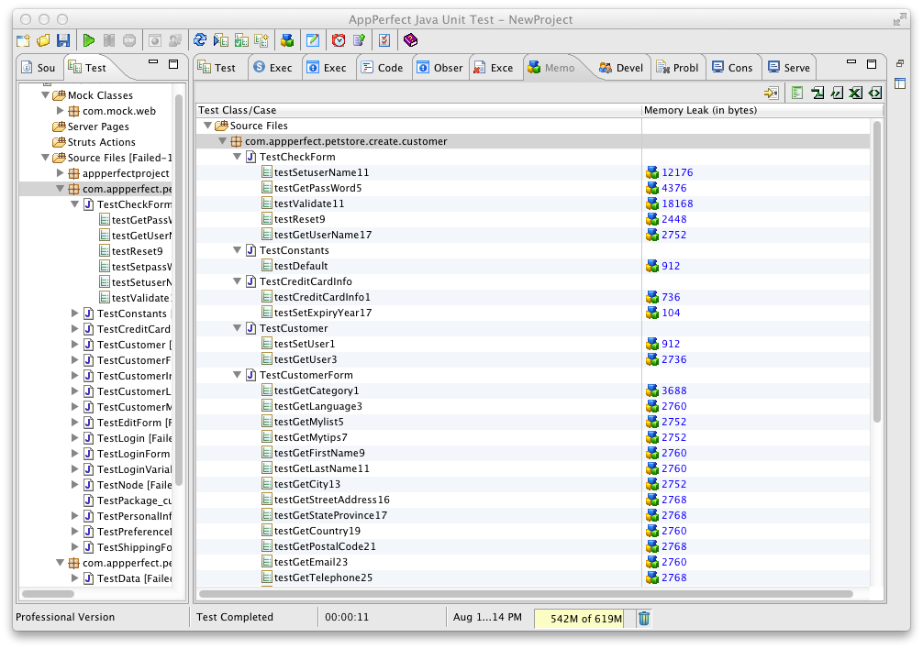Click the test-tree icon with yellow sparkle

262,40
